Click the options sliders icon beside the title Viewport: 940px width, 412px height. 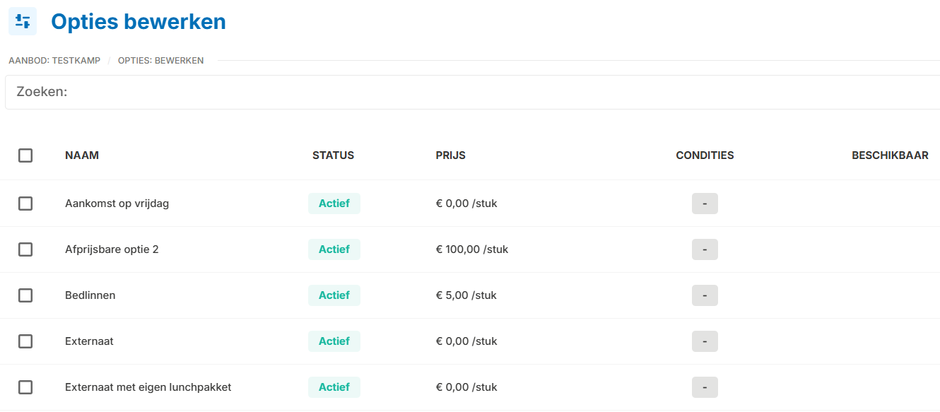pyautogui.click(x=23, y=21)
